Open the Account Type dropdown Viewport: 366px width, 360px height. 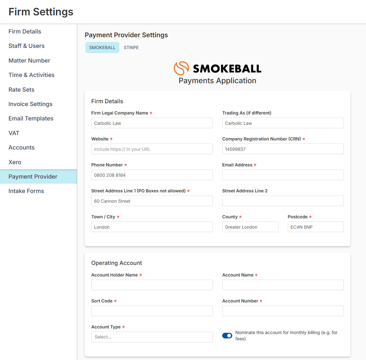pyautogui.click(x=152, y=337)
